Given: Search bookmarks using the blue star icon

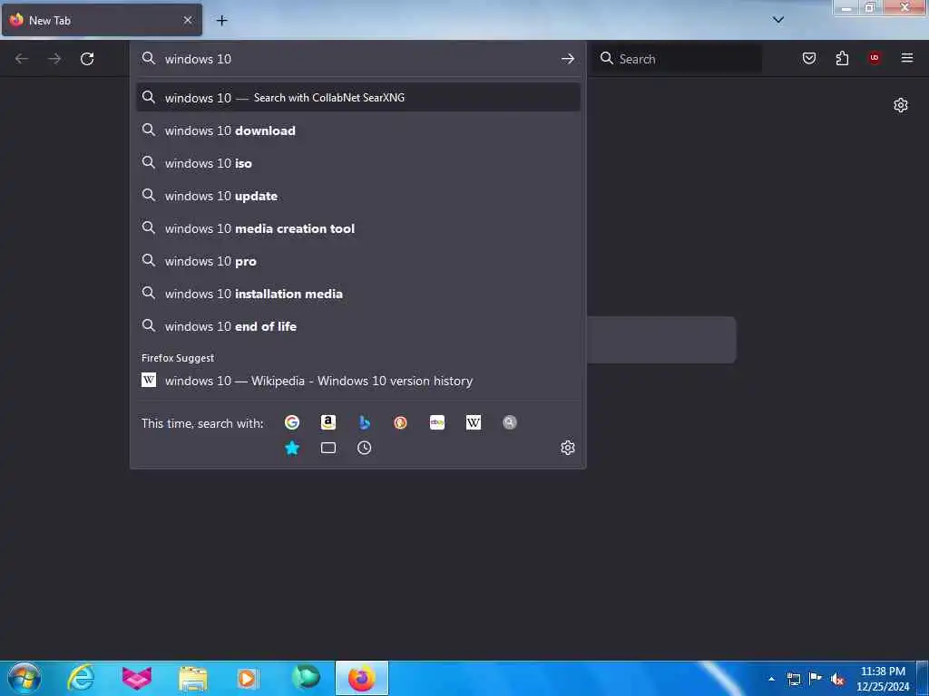Looking at the screenshot, I should (x=291, y=448).
